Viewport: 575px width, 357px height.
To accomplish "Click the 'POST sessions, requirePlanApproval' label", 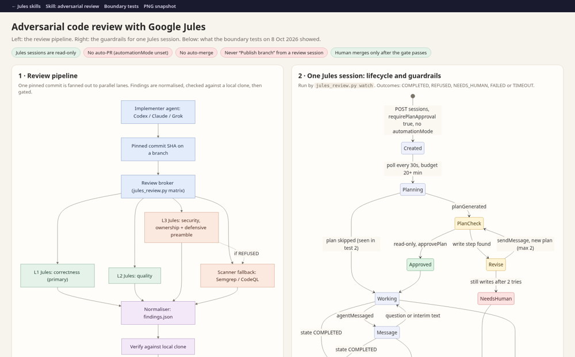I will click(412, 120).
